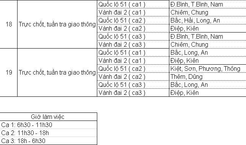This screenshot has height=145, width=246.
Task: Select 'Đ.Bình, T.Bình, Nam' cell for ca1
Action: tap(207, 4)
